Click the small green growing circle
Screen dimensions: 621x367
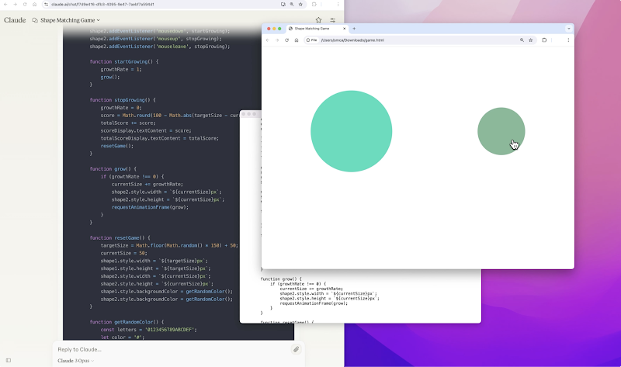501,131
